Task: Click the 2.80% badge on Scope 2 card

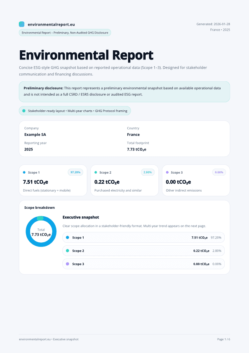Action: pos(148,172)
